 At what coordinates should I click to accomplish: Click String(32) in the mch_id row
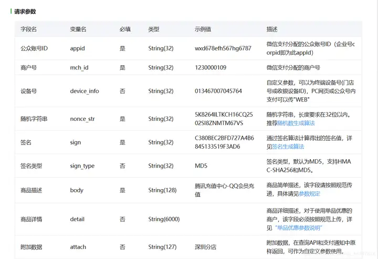pyautogui.click(x=161, y=68)
